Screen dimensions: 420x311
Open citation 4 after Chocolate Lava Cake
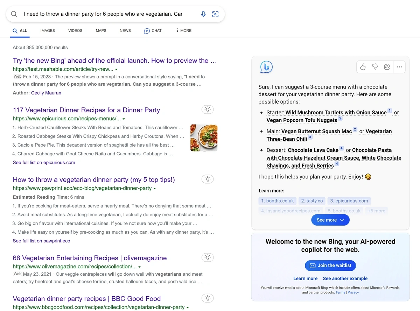coord(341,148)
